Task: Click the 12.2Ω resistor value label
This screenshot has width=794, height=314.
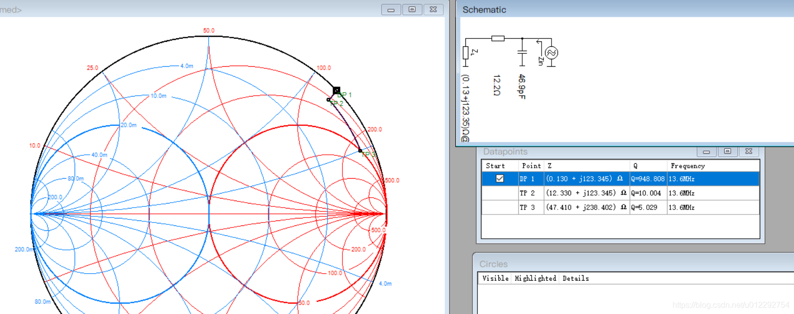Action: pos(497,85)
